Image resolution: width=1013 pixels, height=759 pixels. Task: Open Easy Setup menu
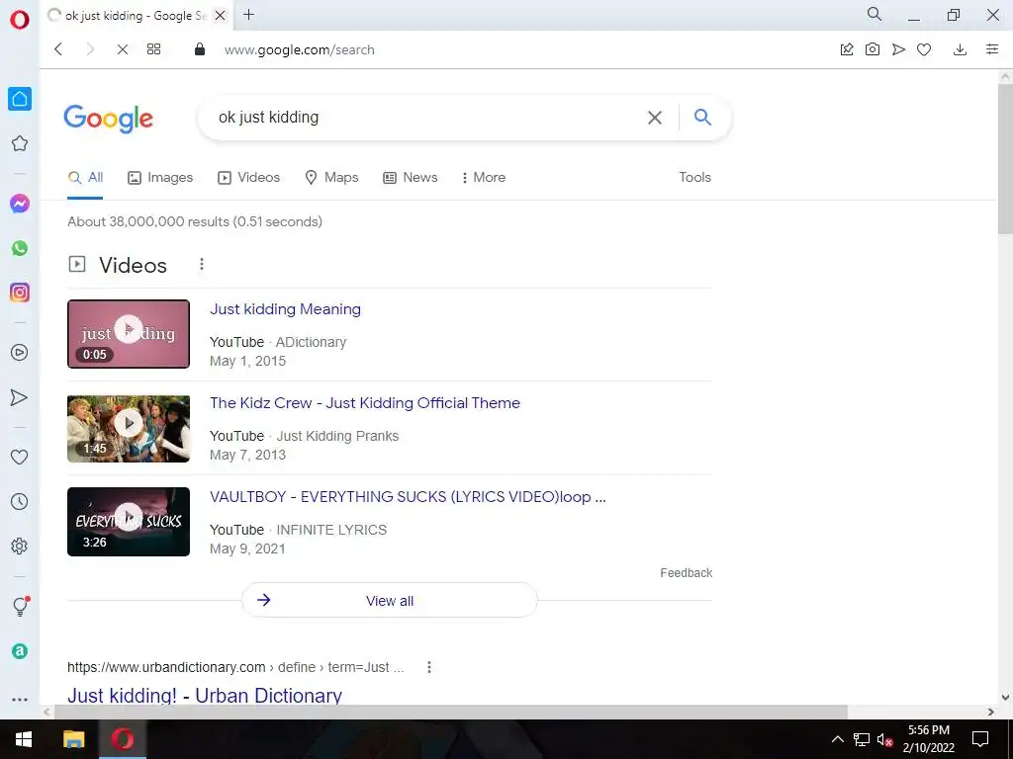[x=992, y=49]
